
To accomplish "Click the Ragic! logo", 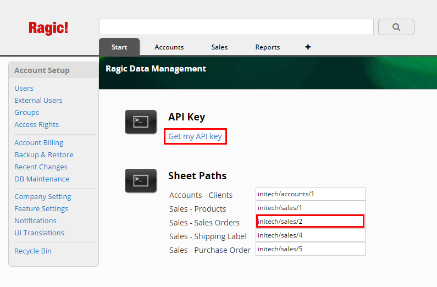I will (48, 28).
